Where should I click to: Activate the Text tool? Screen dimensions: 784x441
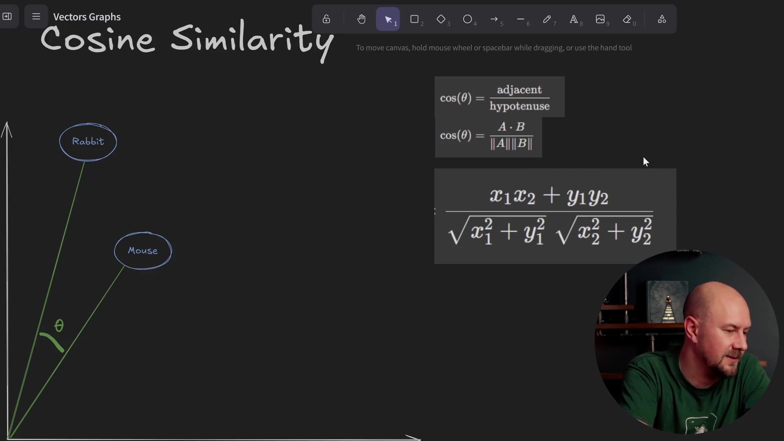point(574,19)
